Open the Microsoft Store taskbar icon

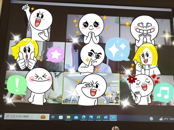click(x=61, y=117)
